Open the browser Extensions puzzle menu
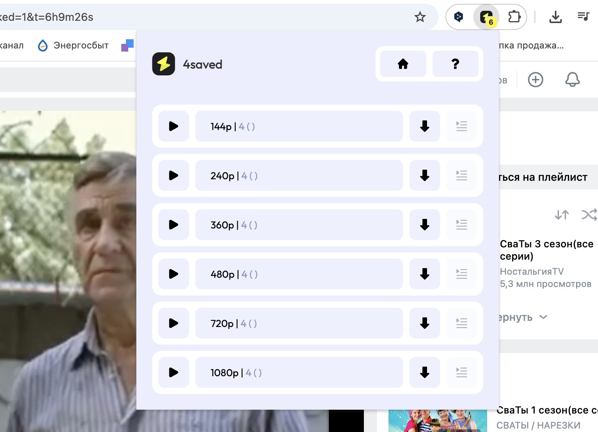The height and width of the screenshot is (432, 598). tap(514, 17)
